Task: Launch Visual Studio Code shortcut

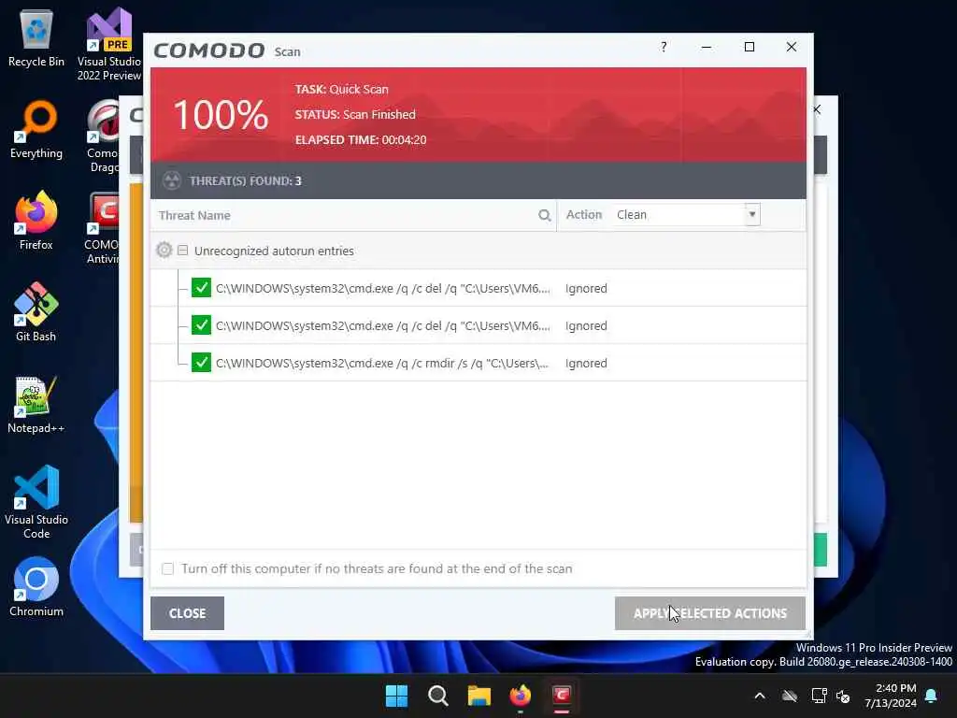Action: 36,502
